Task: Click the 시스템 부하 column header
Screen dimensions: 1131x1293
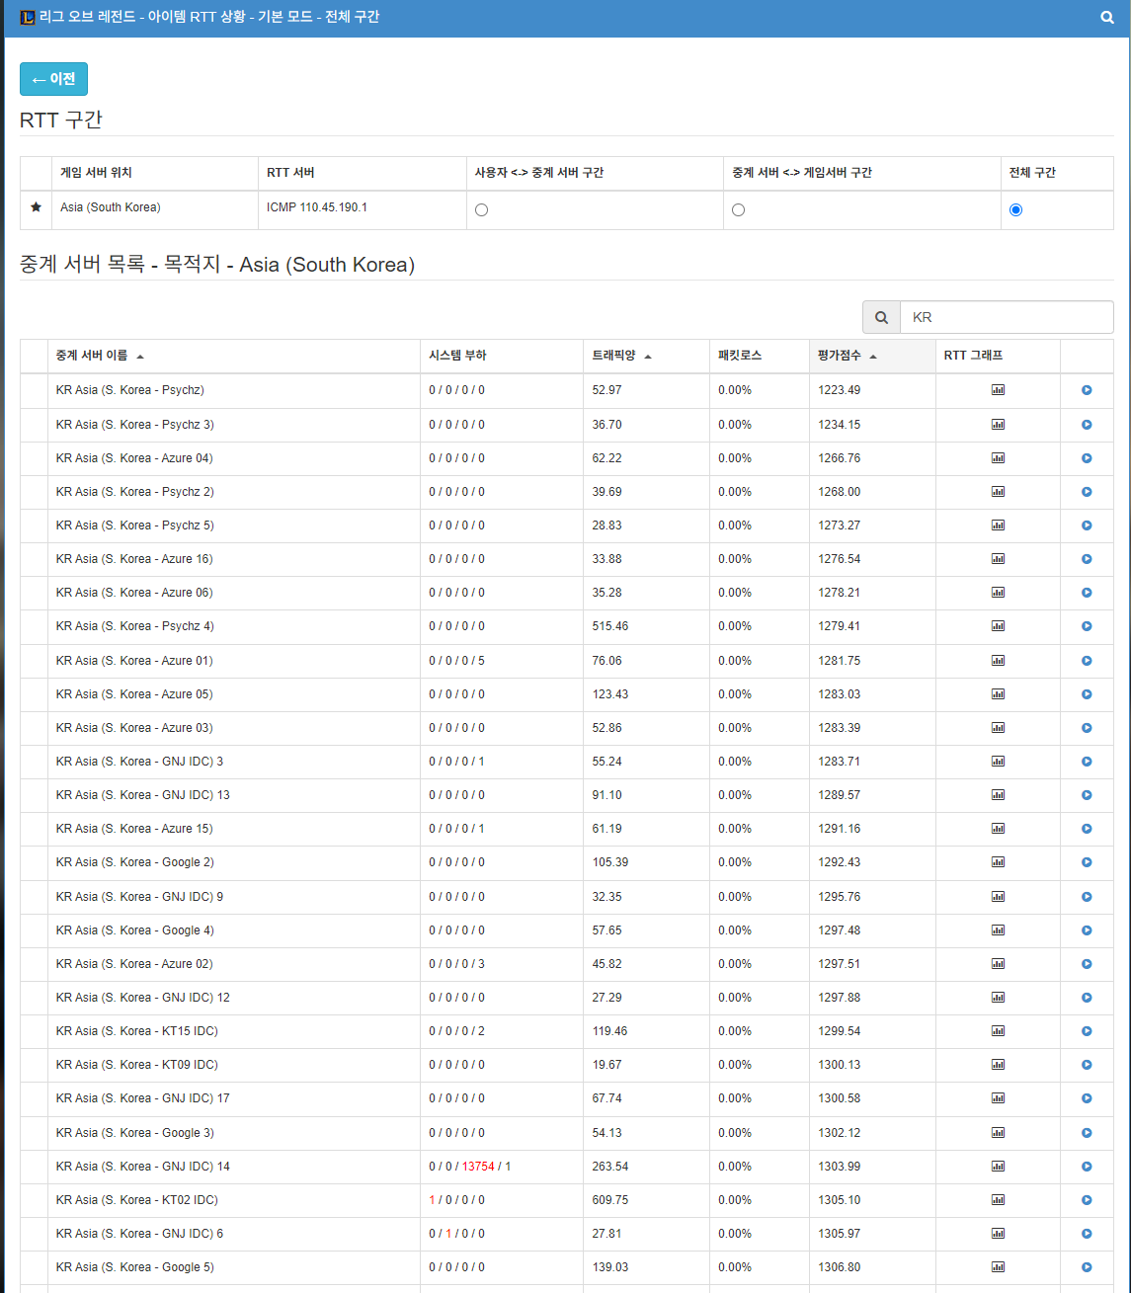Action: [457, 356]
